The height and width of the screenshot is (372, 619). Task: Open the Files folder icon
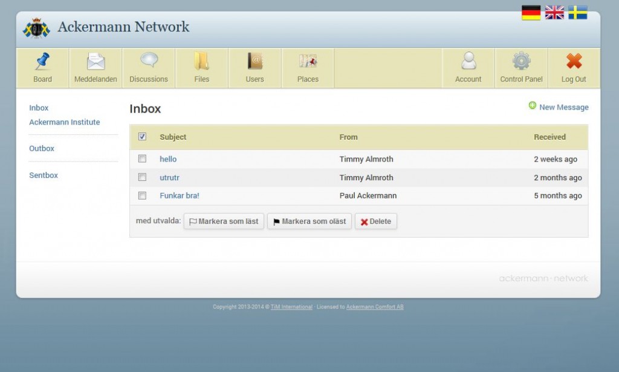click(201, 61)
